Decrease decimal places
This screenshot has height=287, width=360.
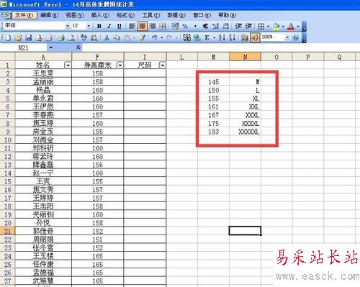[225, 26]
